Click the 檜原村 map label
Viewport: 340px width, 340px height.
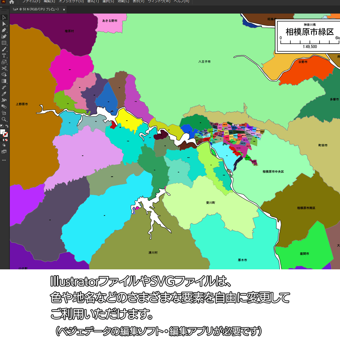coord(69,31)
